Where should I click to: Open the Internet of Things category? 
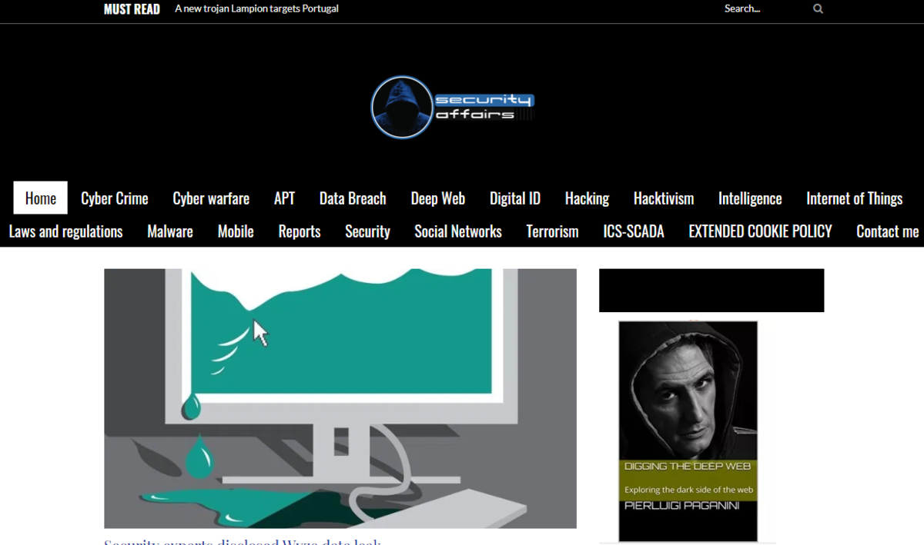[855, 198]
